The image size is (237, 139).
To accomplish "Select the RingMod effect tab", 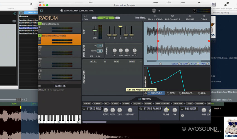I will 137,104.
